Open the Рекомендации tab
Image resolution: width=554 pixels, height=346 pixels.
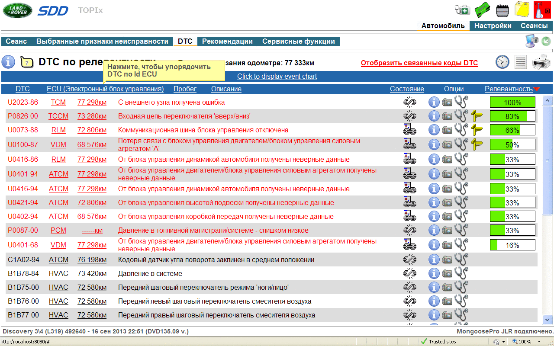[227, 42]
